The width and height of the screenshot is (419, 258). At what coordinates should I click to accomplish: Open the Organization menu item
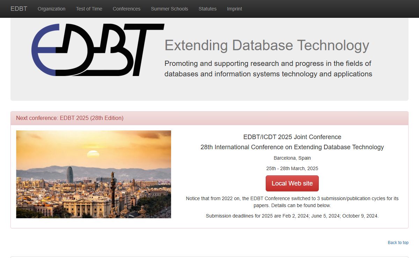click(x=51, y=9)
